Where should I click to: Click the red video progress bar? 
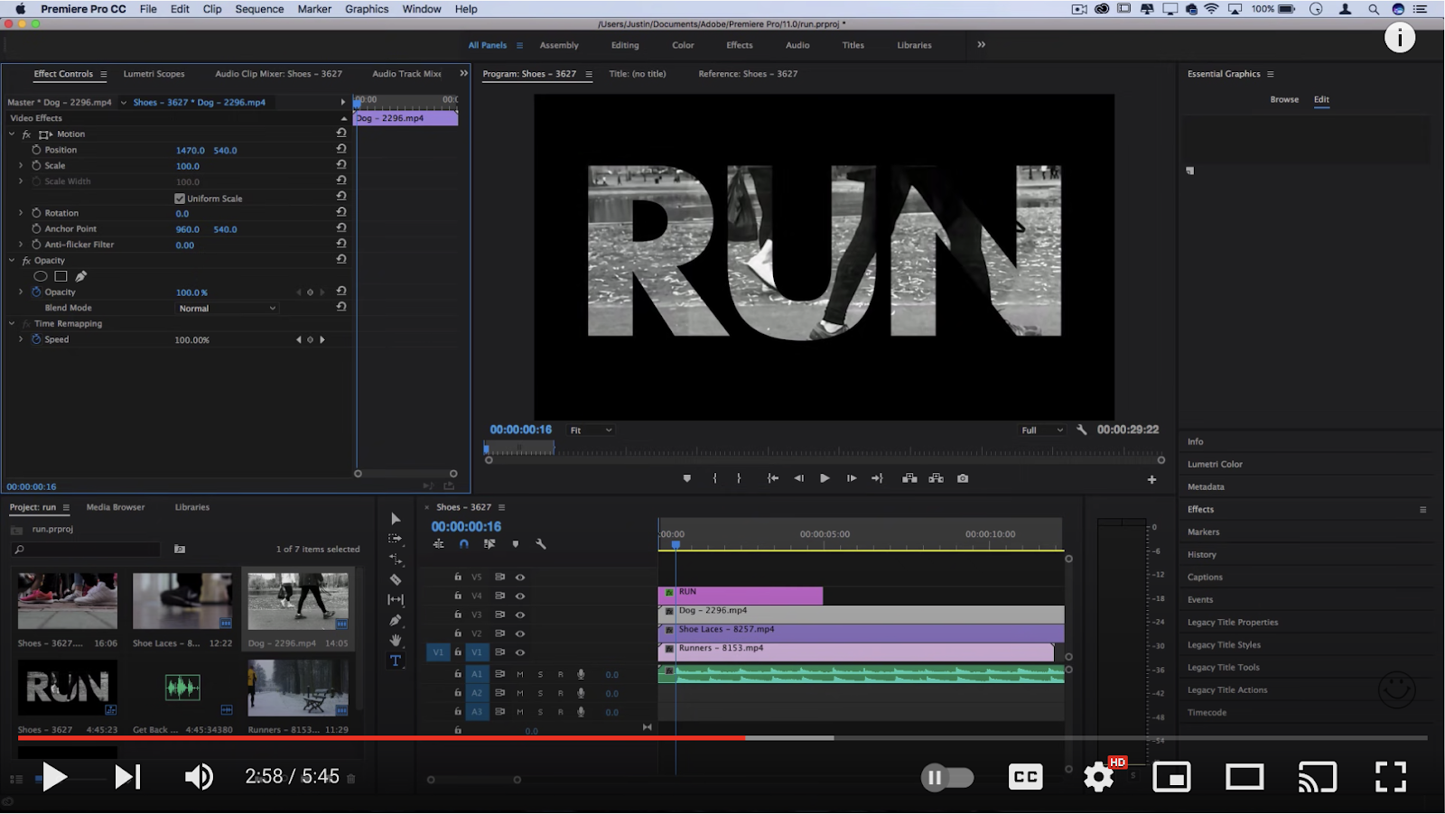[x=379, y=738]
